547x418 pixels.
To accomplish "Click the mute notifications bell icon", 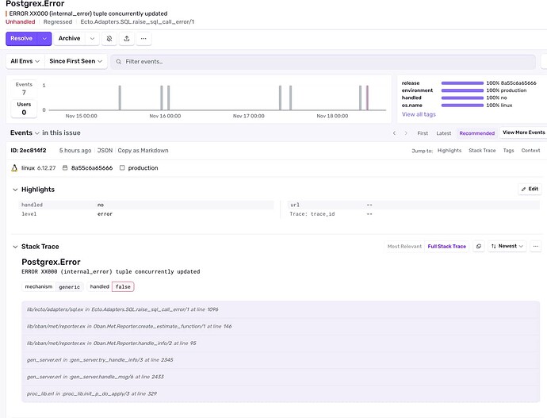I will 109,39.
